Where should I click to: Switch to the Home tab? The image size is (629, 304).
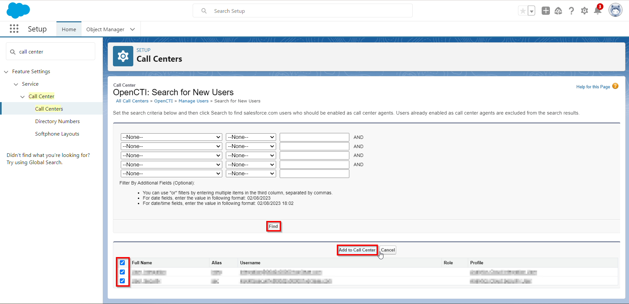pos(69,29)
